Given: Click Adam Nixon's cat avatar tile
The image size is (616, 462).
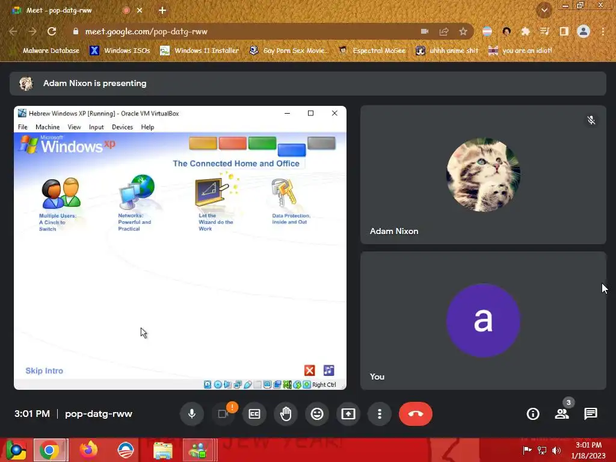Looking at the screenshot, I should [483, 175].
